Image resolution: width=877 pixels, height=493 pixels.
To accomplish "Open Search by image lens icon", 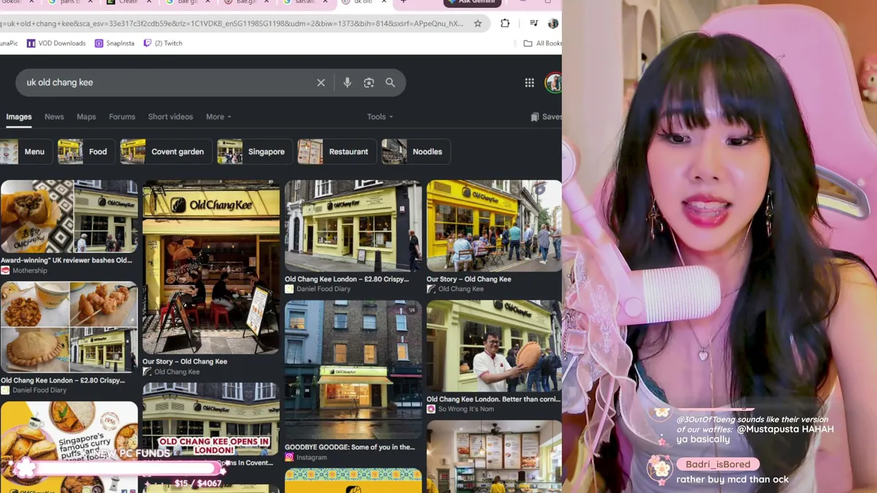I will point(369,83).
